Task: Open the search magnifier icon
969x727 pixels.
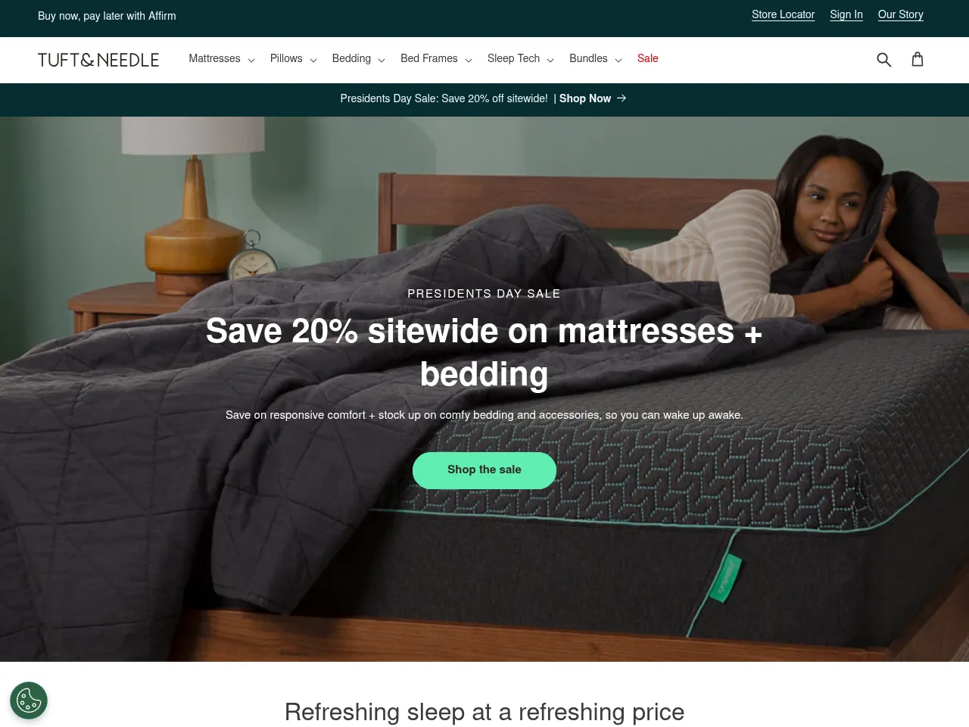Action: click(883, 59)
